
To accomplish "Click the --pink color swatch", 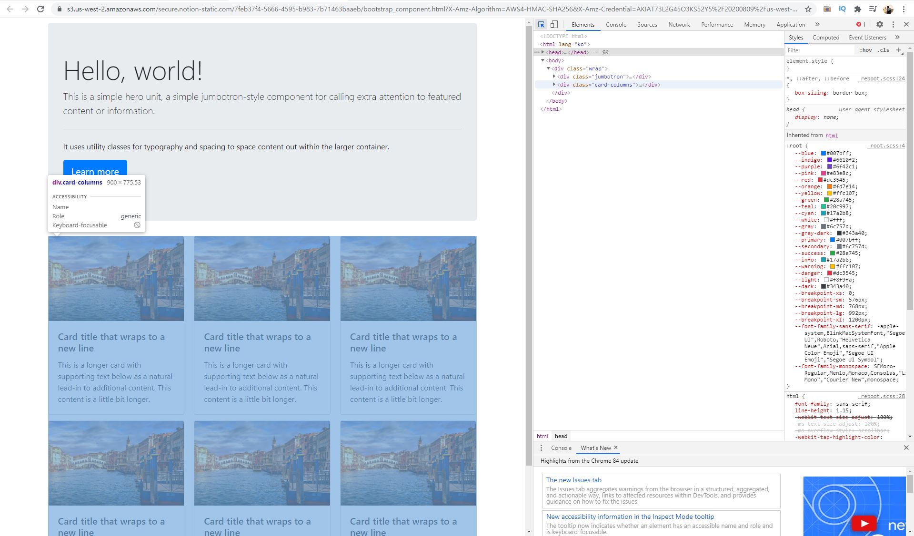I will (x=823, y=173).
